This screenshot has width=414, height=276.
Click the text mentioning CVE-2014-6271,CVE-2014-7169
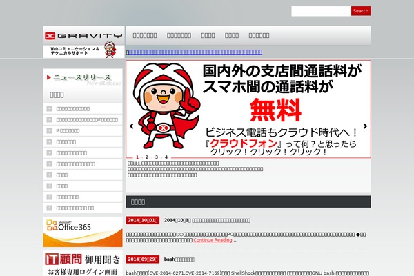tap(248, 273)
